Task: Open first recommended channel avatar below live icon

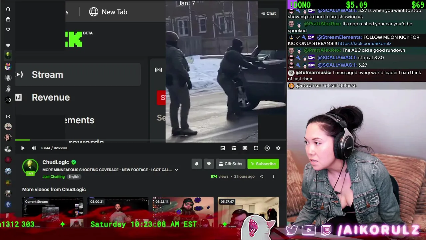Action: [x=8, y=127]
